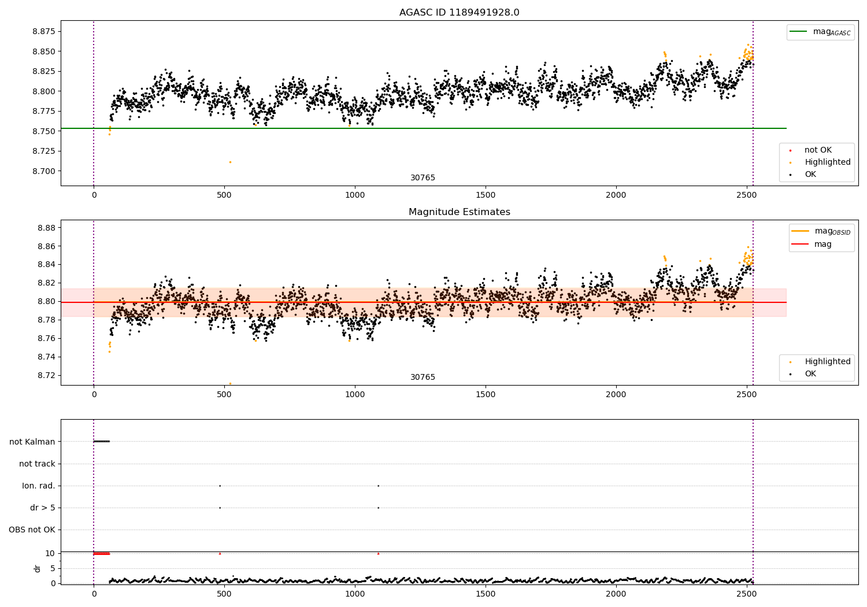Click the 'Ion. rad.' row label

click(39, 486)
